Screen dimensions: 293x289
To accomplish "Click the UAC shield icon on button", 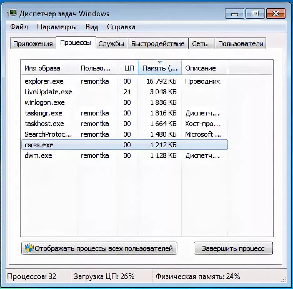I will pyautogui.click(x=29, y=248).
